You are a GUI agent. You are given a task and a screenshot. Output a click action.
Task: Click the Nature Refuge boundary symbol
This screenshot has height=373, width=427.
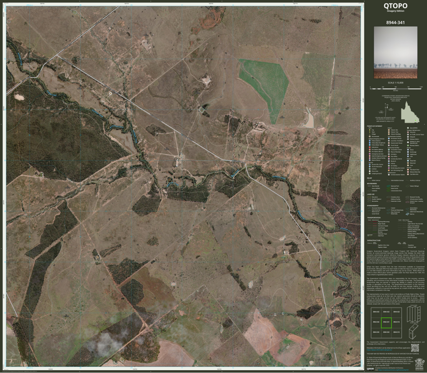coord(408,186)
